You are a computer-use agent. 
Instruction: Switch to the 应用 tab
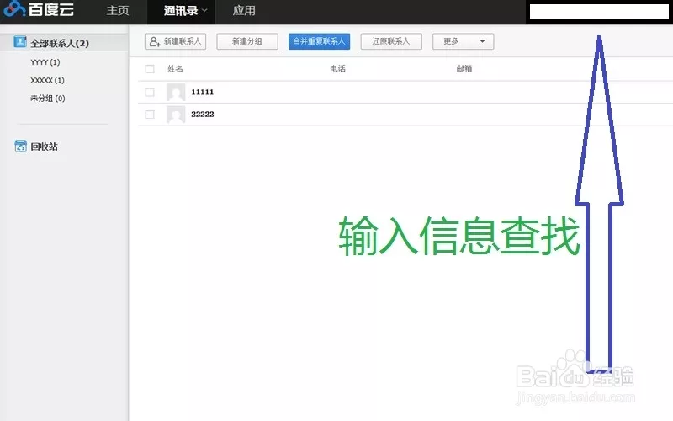(244, 11)
